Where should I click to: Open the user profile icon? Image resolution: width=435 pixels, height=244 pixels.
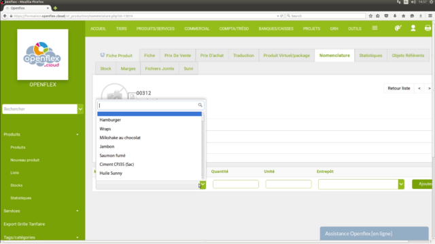[x=413, y=28]
